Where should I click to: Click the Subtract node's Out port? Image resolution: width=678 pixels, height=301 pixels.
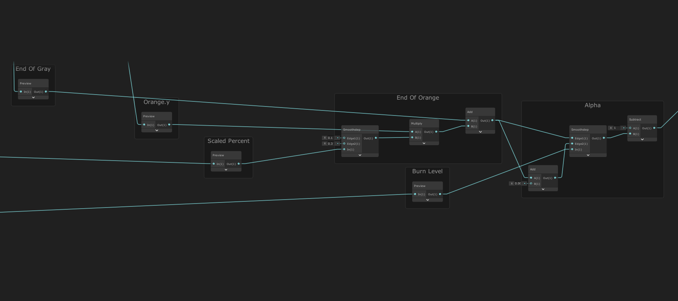click(x=654, y=128)
